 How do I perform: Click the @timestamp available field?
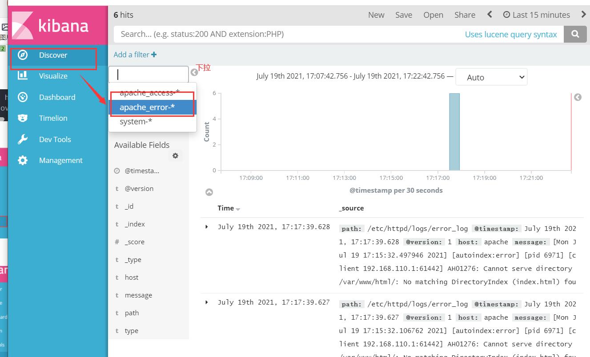142,171
